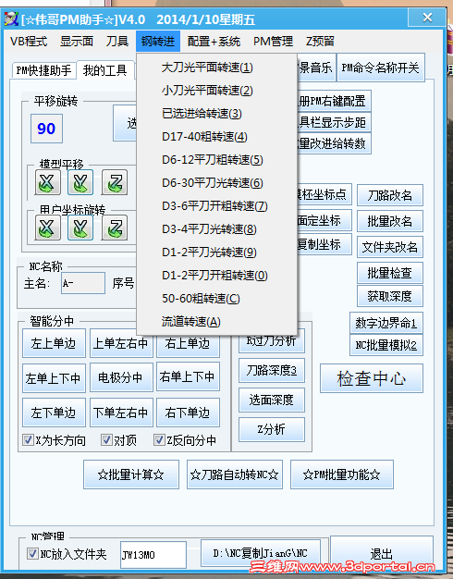Open the 显示面 menu
The height and width of the screenshot is (579, 453).
(77, 41)
